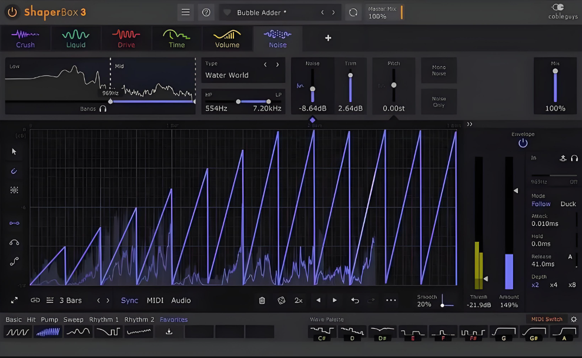Screen dimensions: 582x358
Task: Click the envelope input headphones icon
Action: [x=574, y=158]
